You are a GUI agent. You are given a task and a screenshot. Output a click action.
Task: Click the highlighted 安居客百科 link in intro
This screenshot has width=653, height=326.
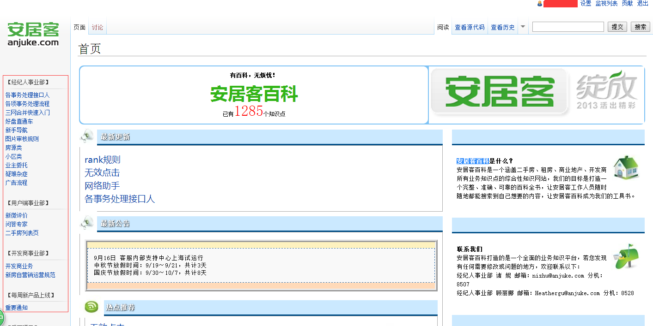pyautogui.click(x=473, y=161)
